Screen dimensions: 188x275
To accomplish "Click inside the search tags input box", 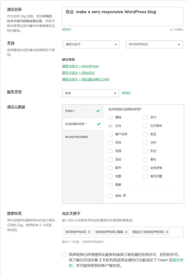I will pos(123,232).
